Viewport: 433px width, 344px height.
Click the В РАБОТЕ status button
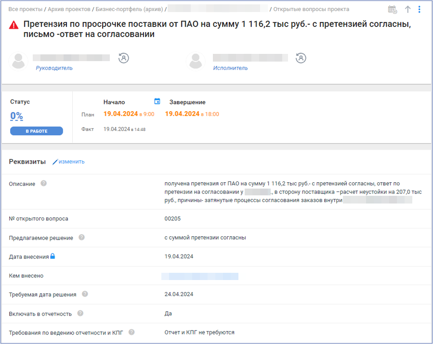(37, 131)
